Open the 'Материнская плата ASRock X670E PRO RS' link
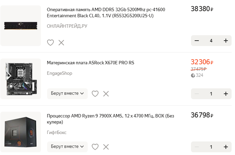The height and width of the screenshot is (155, 235). pyautogui.click(x=90, y=63)
